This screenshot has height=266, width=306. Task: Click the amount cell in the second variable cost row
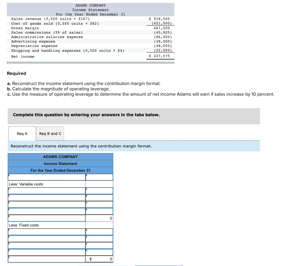pos(99,197)
